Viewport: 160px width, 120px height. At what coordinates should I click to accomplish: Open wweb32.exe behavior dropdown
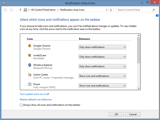pyautogui.click(x=102, y=57)
